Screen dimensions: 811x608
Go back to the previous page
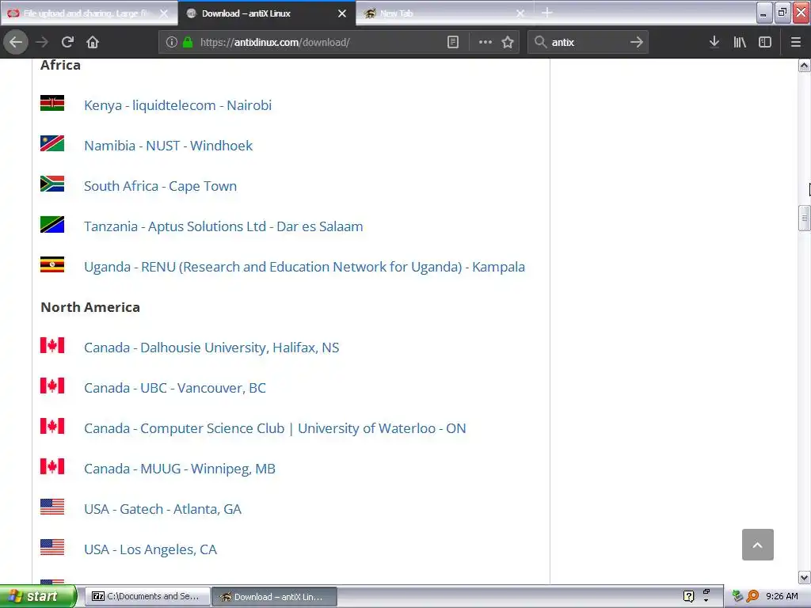coord(16,42)
